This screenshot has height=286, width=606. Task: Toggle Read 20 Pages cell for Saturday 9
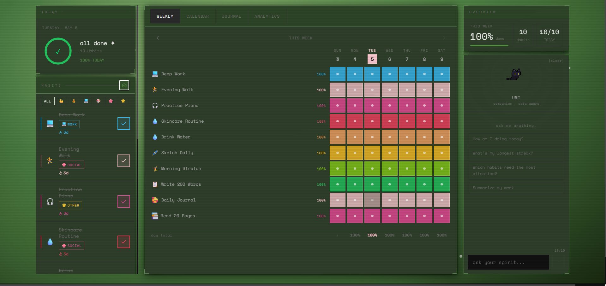coord(442,216)
